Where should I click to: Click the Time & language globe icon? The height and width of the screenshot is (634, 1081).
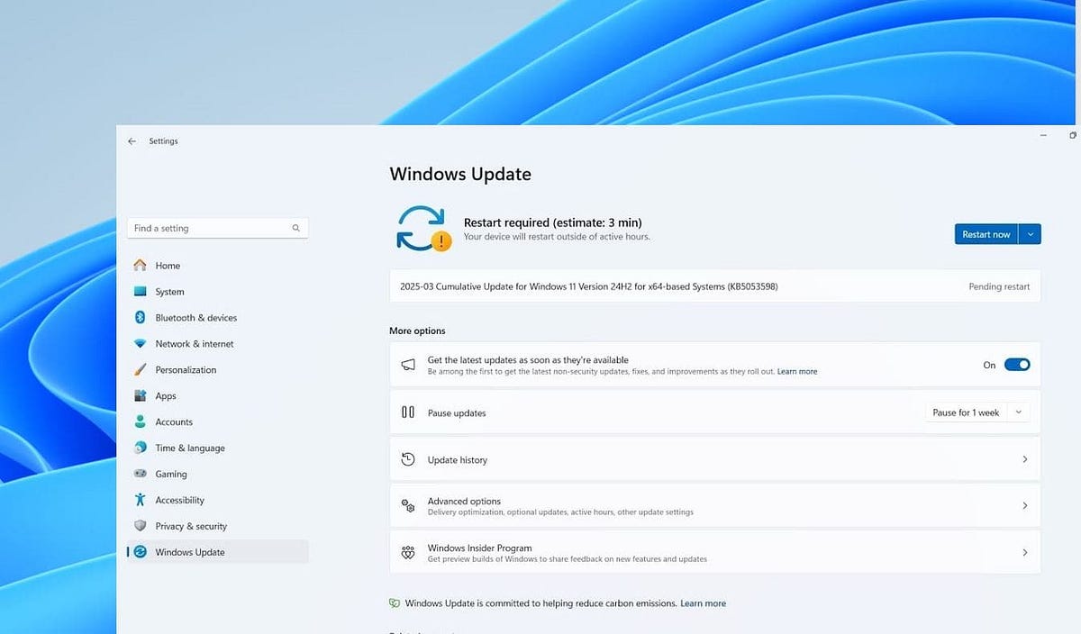click(x=140, y=448)
